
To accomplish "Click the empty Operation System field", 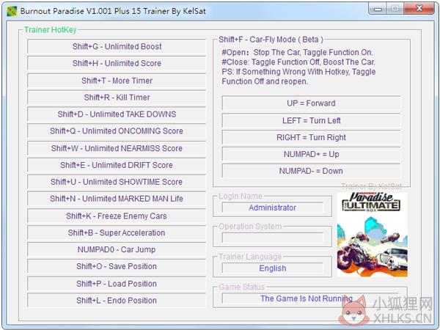I will tap(272, 238).
